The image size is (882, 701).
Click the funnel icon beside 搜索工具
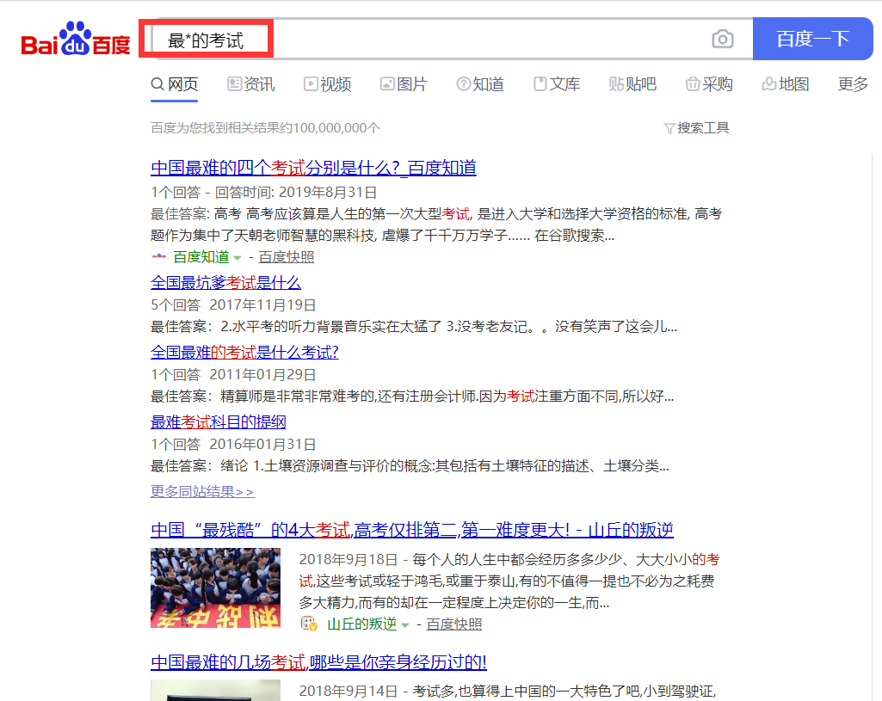pos(669,129)
